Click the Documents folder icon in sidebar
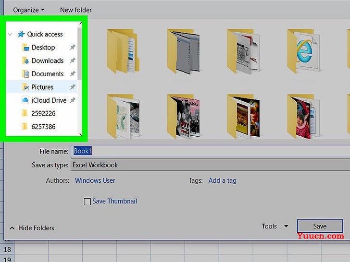 (25, 74)
